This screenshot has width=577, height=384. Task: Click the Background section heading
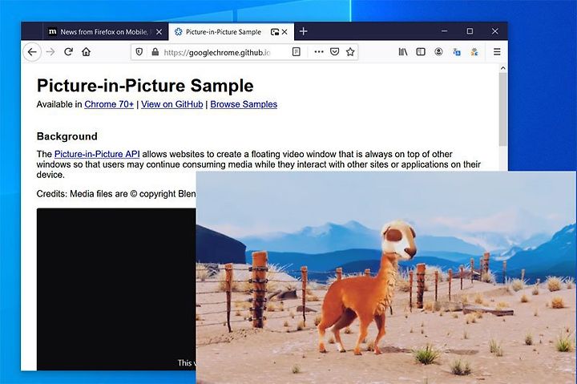67,136
